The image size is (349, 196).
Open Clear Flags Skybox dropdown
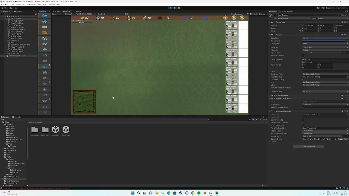[x=325, y=38]
